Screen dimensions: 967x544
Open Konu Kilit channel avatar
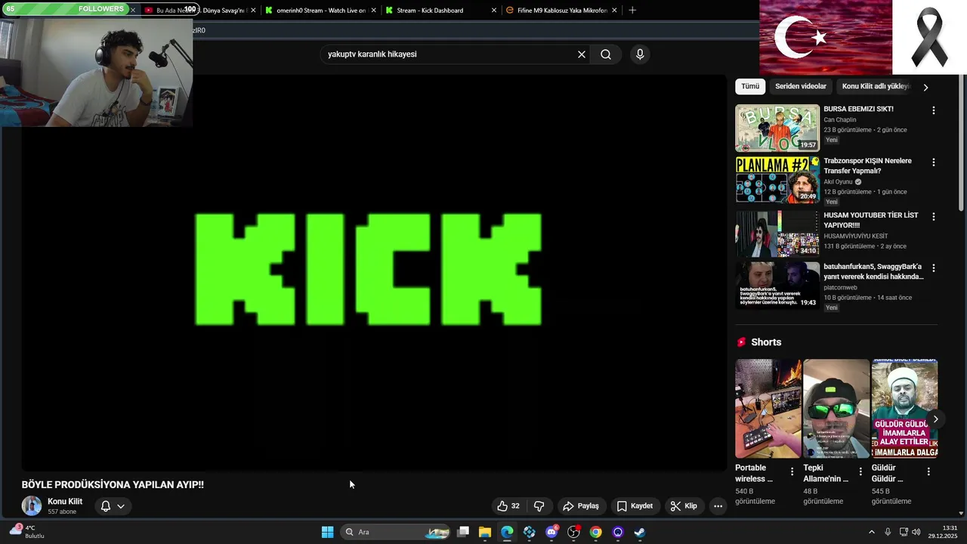point(32,505)
